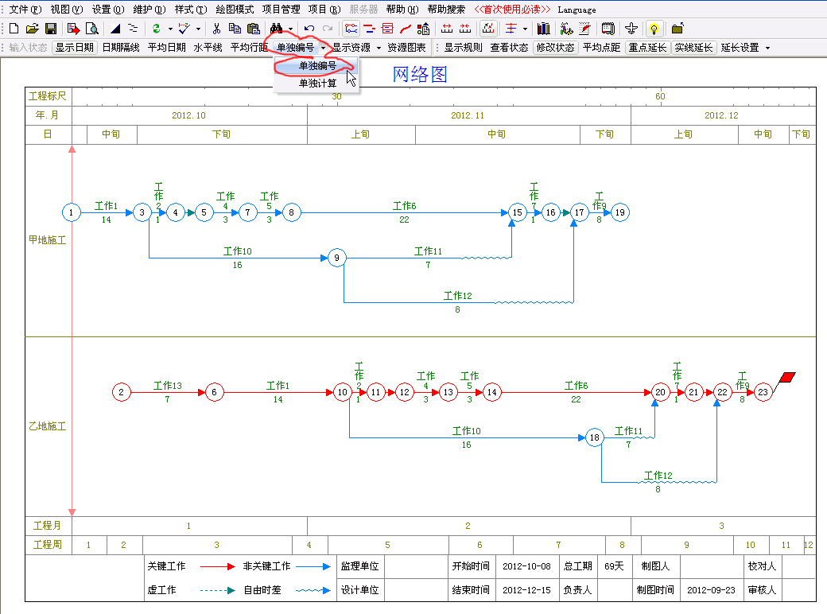
Task: Open the 显示资源 dropdown arrow
Action: [x=379, y=48]
